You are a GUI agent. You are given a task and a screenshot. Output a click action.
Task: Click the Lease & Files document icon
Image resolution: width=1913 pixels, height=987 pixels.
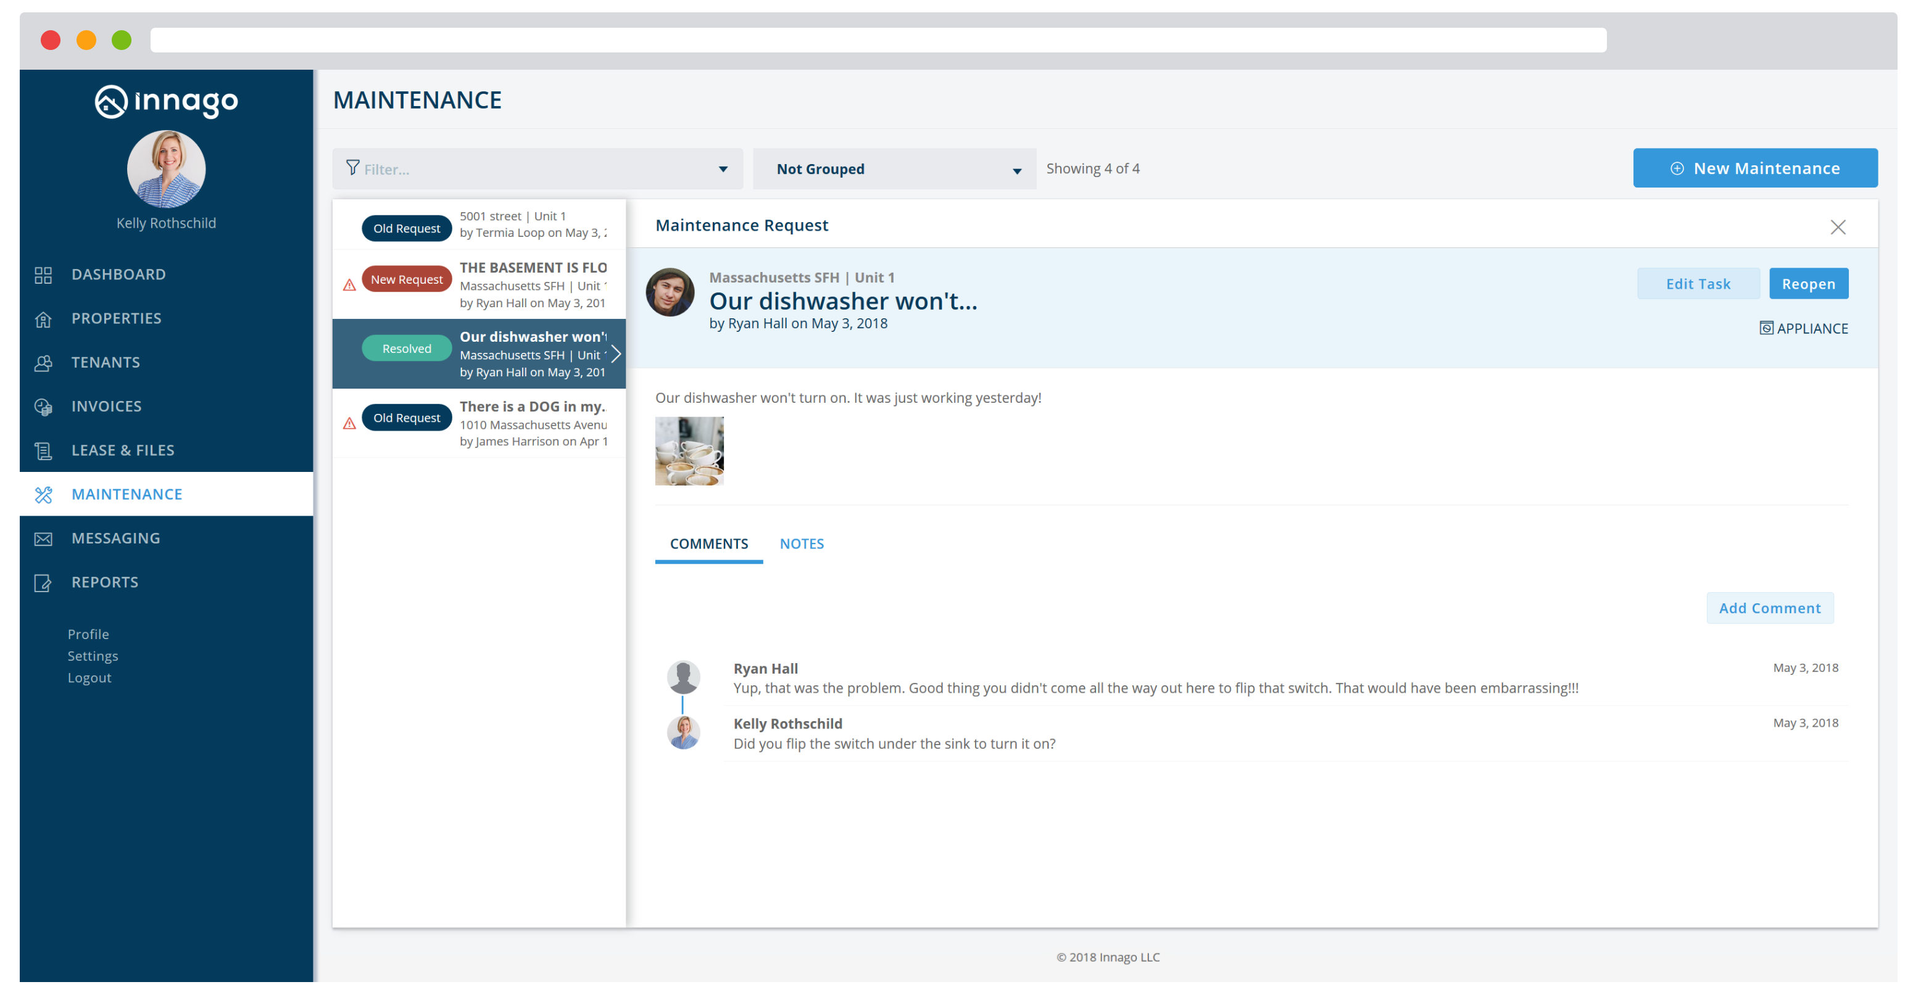click(x=43, y=451)
